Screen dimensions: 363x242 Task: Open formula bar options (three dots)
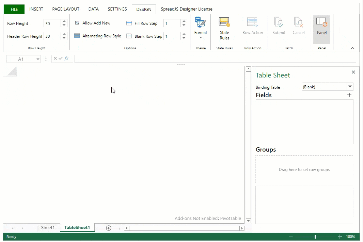pyautogui.click(x=46, y=59)
